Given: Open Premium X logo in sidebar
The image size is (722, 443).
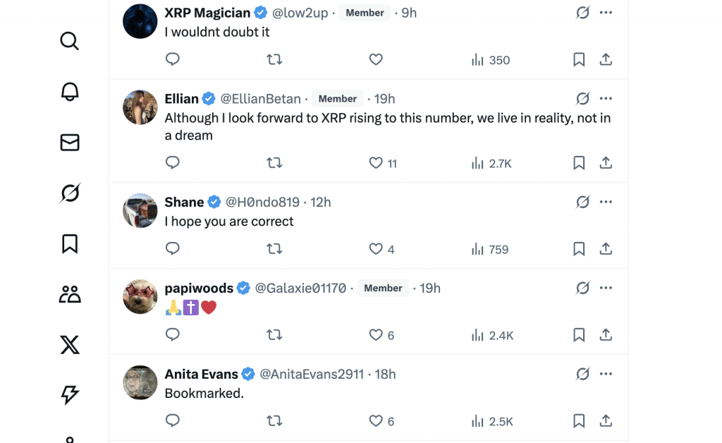Looking at the screenshot, I should click(x=69, y=345).
